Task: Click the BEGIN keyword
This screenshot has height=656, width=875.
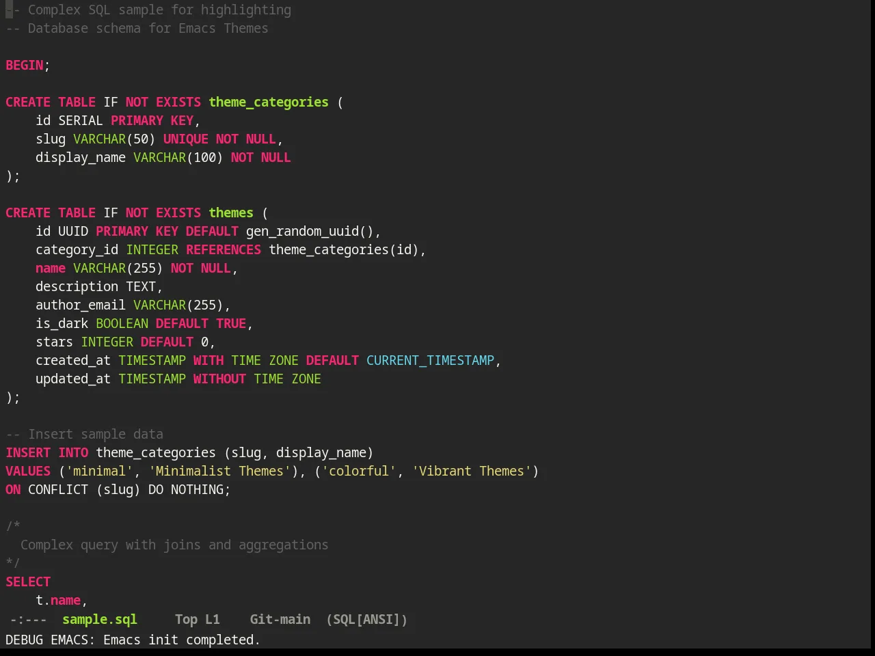Action: coord(25,66)
